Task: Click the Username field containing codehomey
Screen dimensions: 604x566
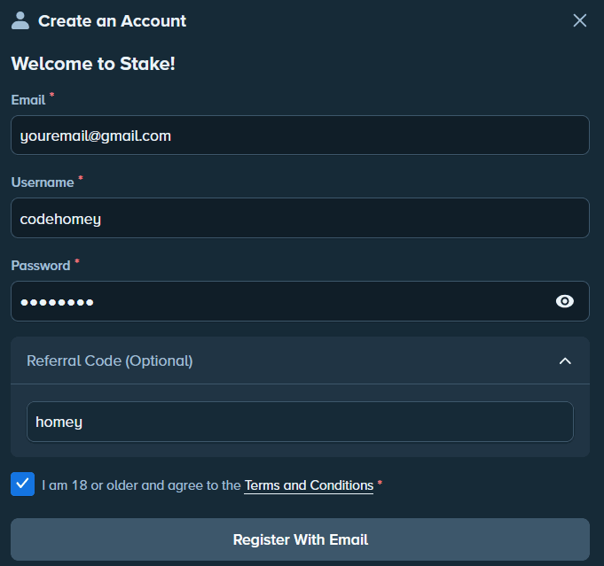Action: pos(300,218)
